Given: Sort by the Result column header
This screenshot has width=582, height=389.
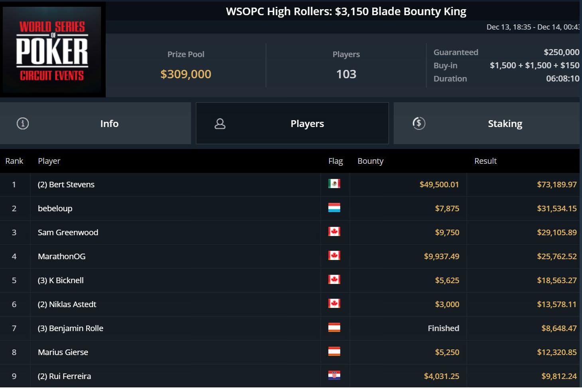Looking at the screenshot, I should pyautogui.click(x=485, y=161).
